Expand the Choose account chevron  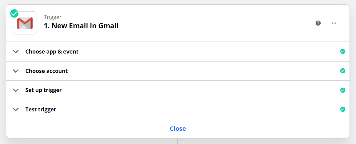click(16, 71)
